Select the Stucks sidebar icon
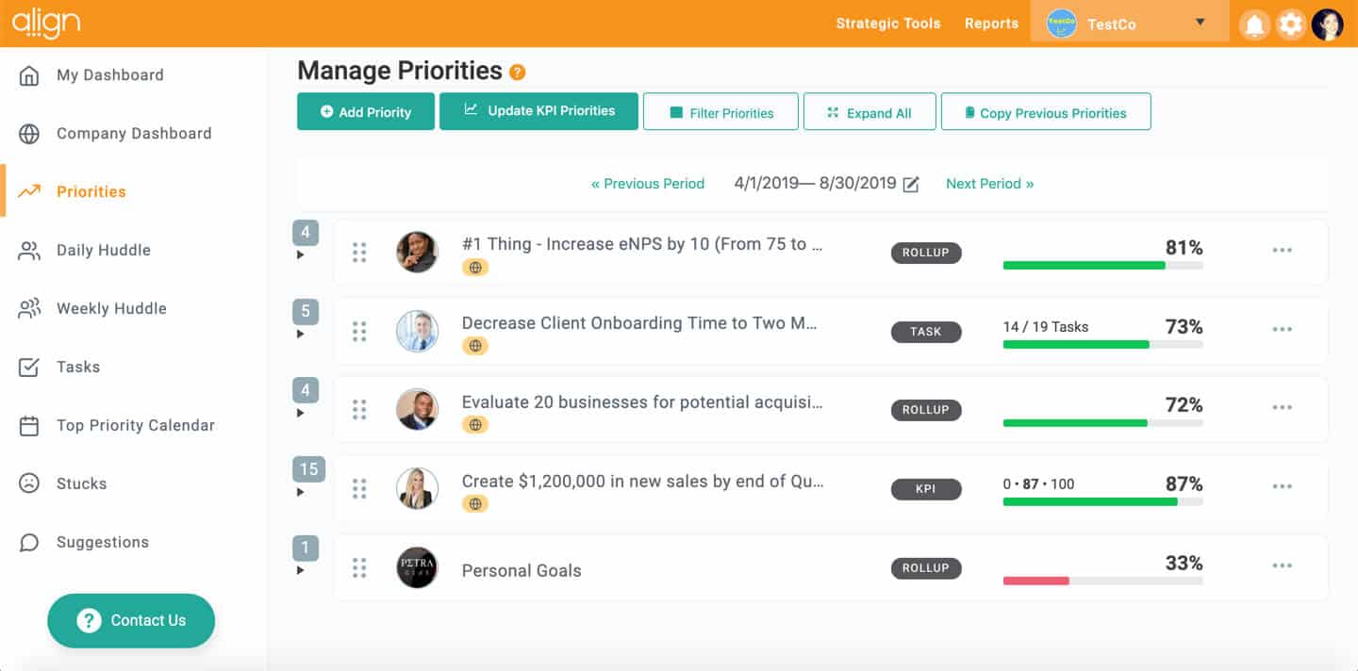Image resolution: width=1358 pixels, height=671 pixels. (29, 483)
